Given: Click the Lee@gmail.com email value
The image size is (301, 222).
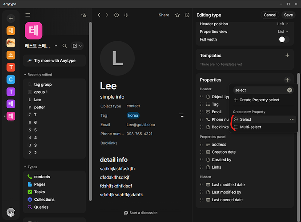Looking at the screenshot, I should coord(140,125).
